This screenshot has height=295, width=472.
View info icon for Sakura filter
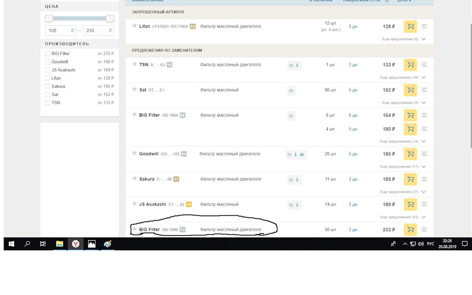click(297, 180)
